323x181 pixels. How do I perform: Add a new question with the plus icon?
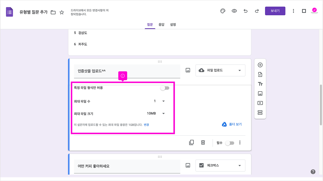click(260, 65)
